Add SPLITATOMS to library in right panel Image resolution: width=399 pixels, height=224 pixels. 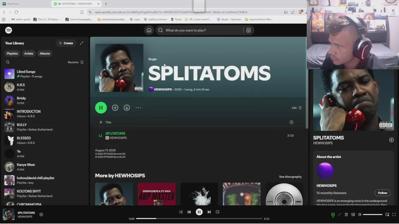pyautogui.click(x=391, y=140)
